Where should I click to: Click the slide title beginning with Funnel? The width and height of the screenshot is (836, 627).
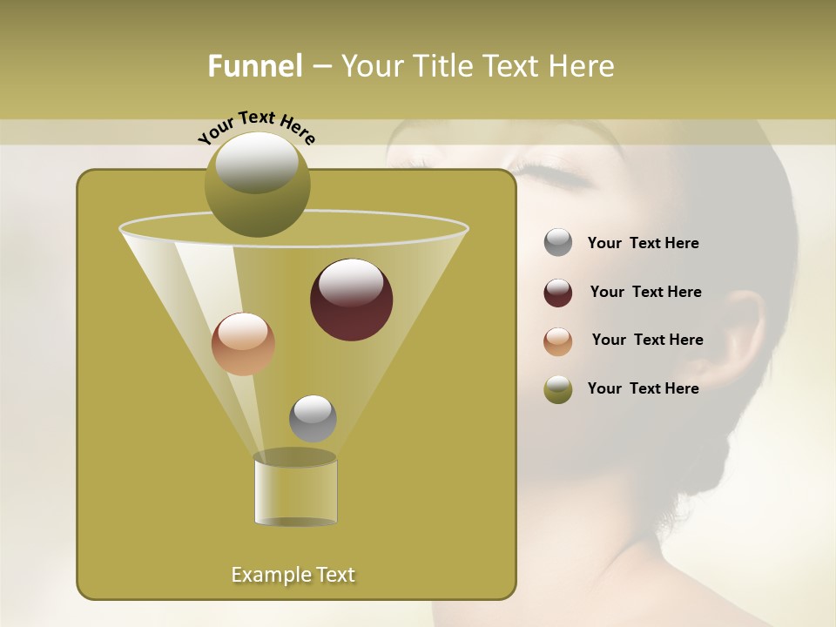click(x=411, y=66)
